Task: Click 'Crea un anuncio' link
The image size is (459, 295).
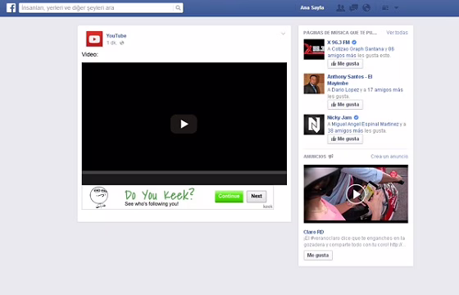Action: tap(389, 157)
